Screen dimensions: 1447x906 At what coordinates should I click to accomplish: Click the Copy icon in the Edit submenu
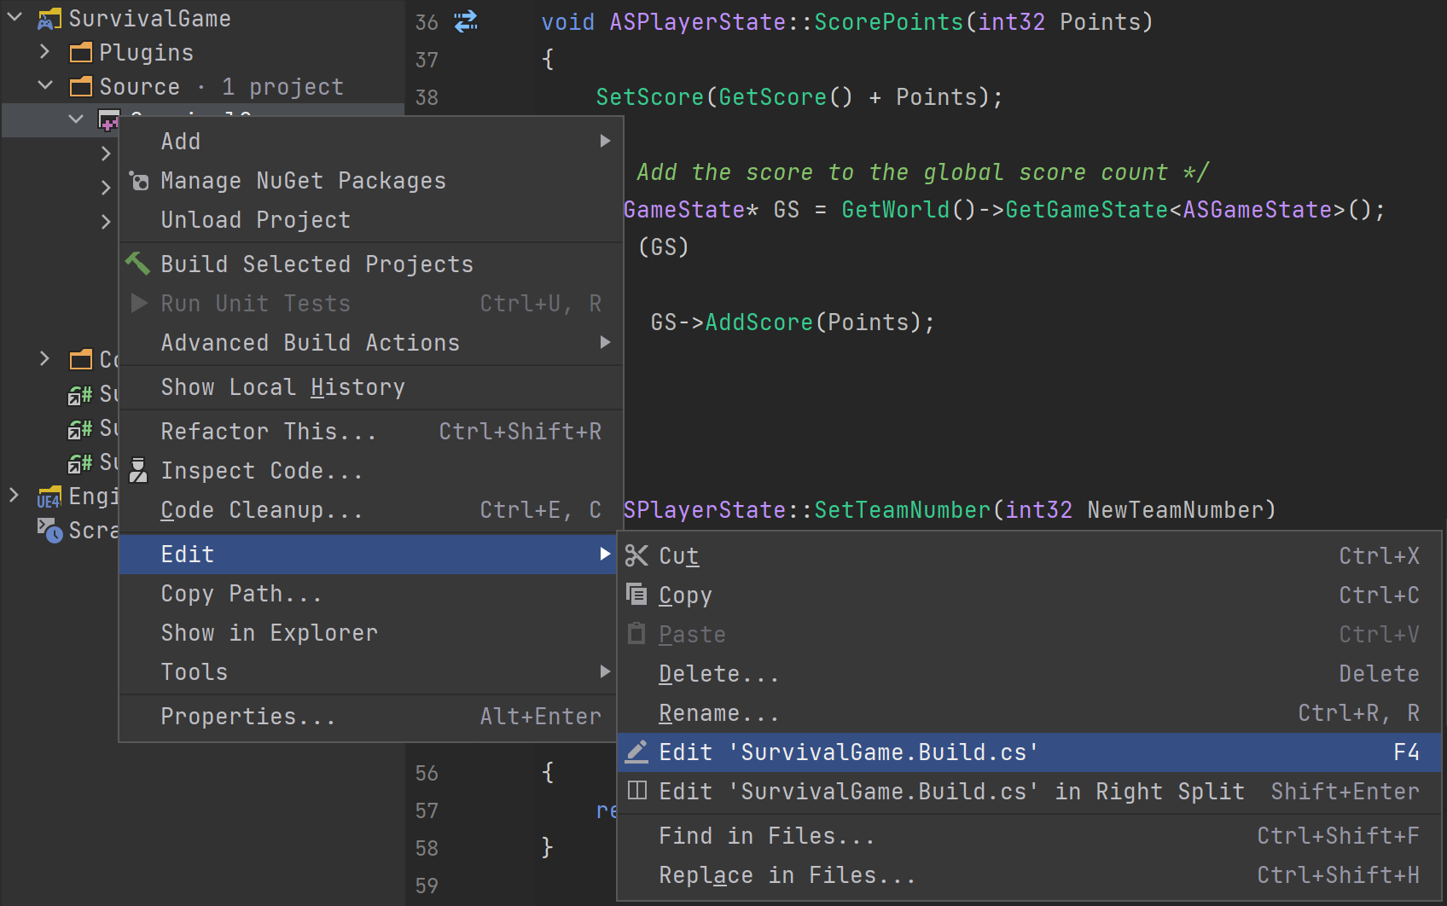636,595
